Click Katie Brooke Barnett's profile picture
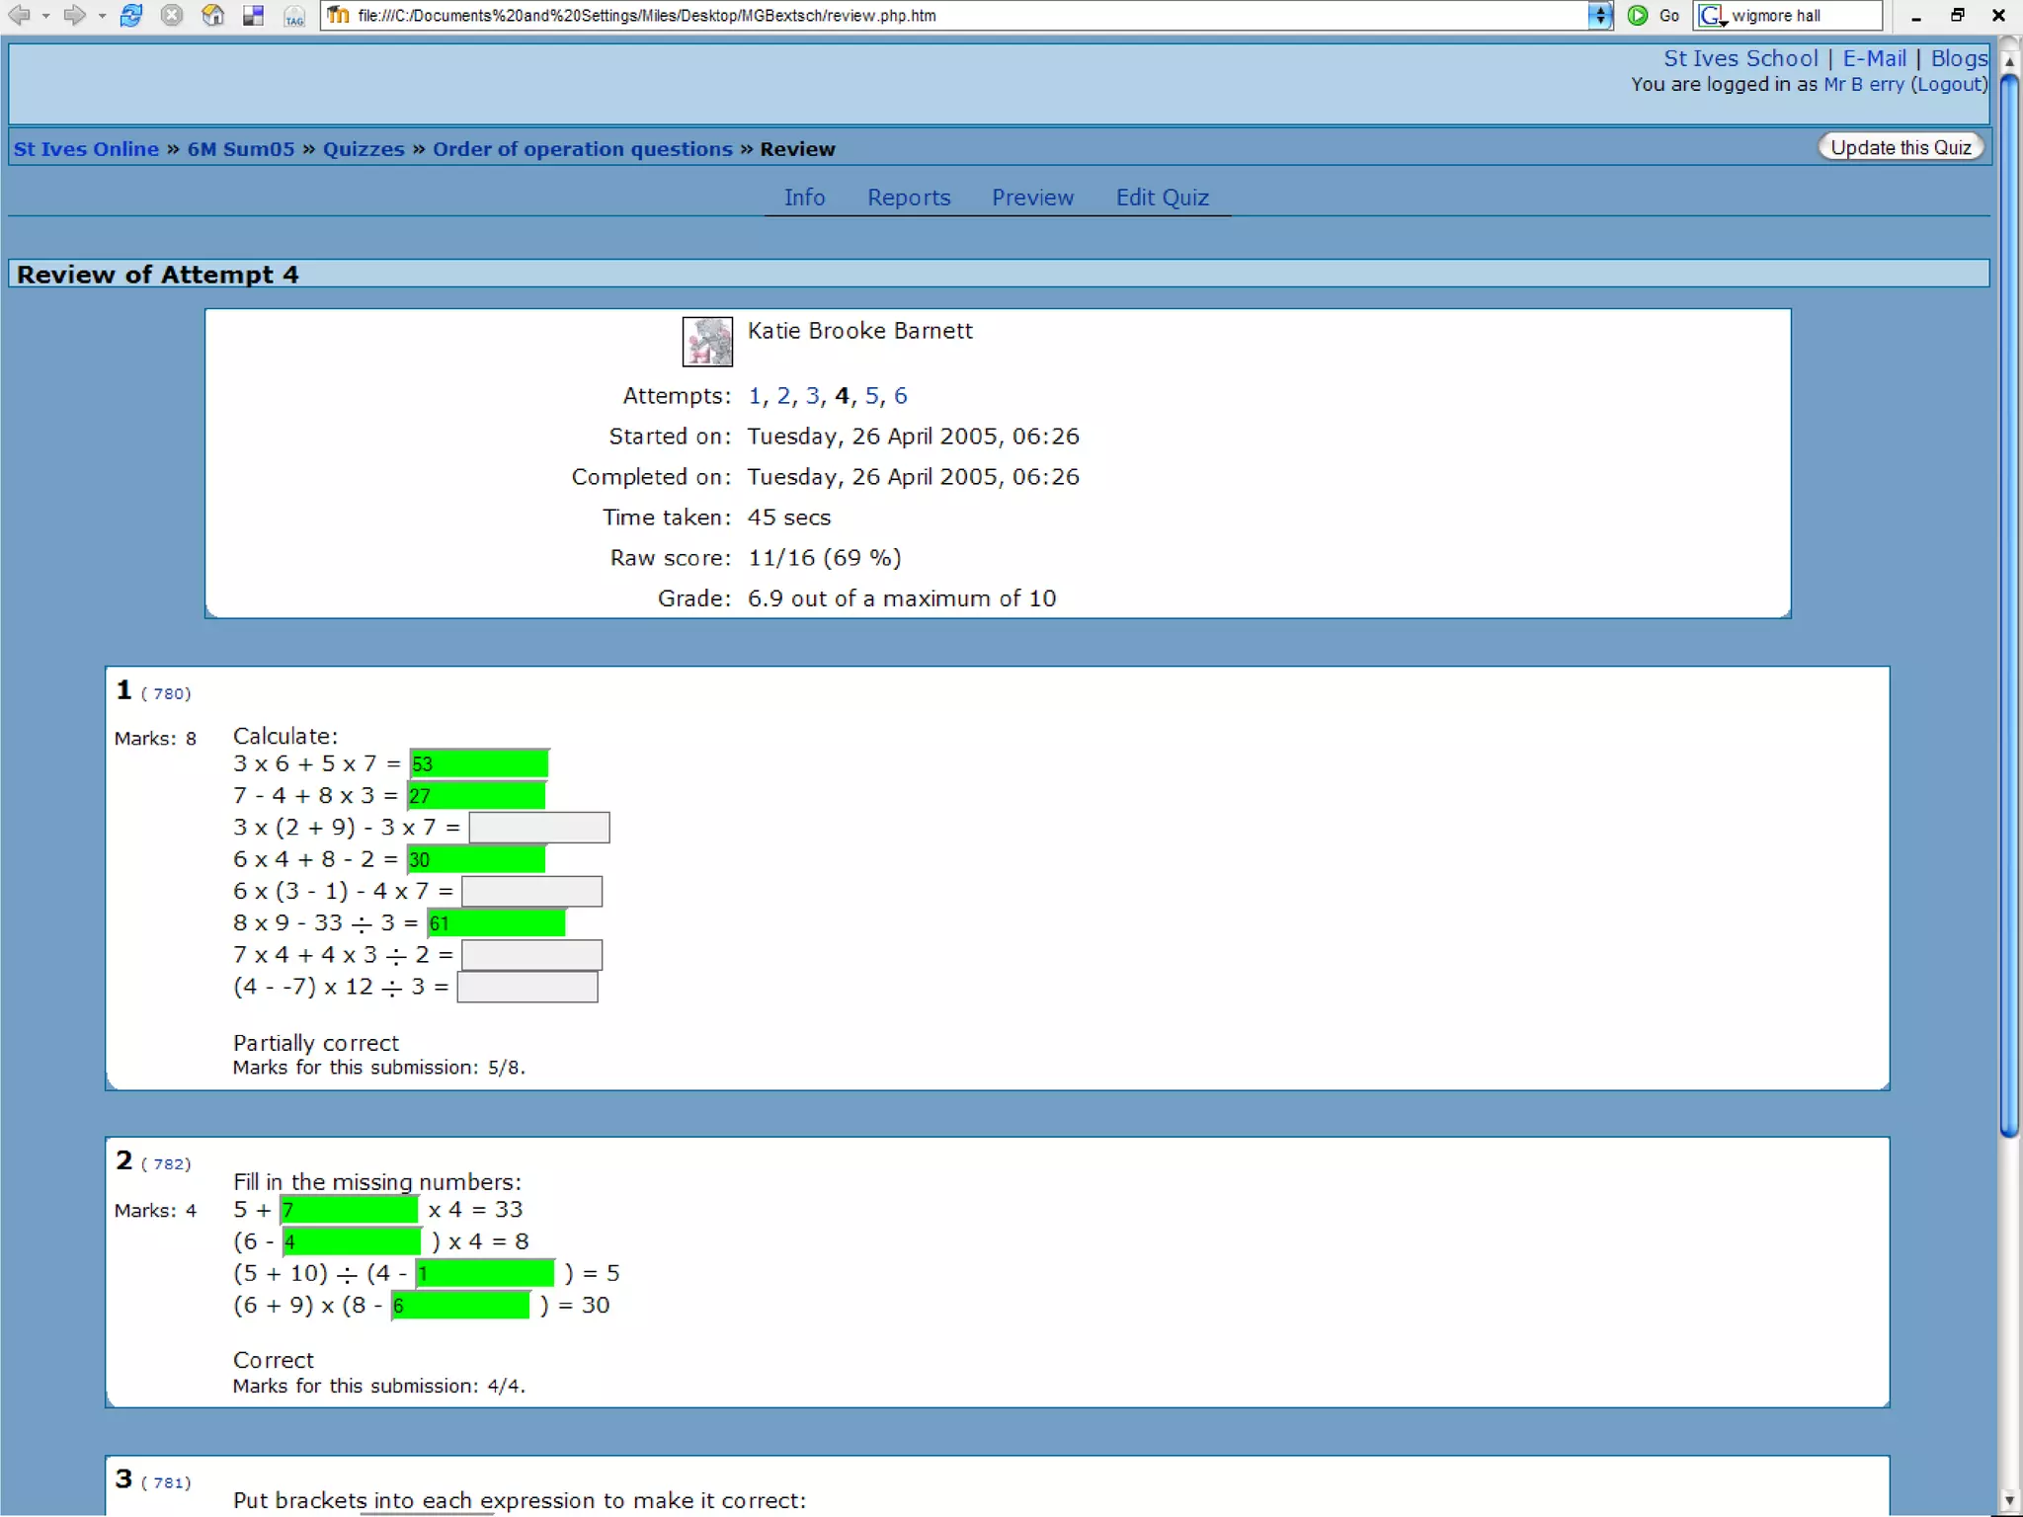2023x1517 pixels. (707, 342)
